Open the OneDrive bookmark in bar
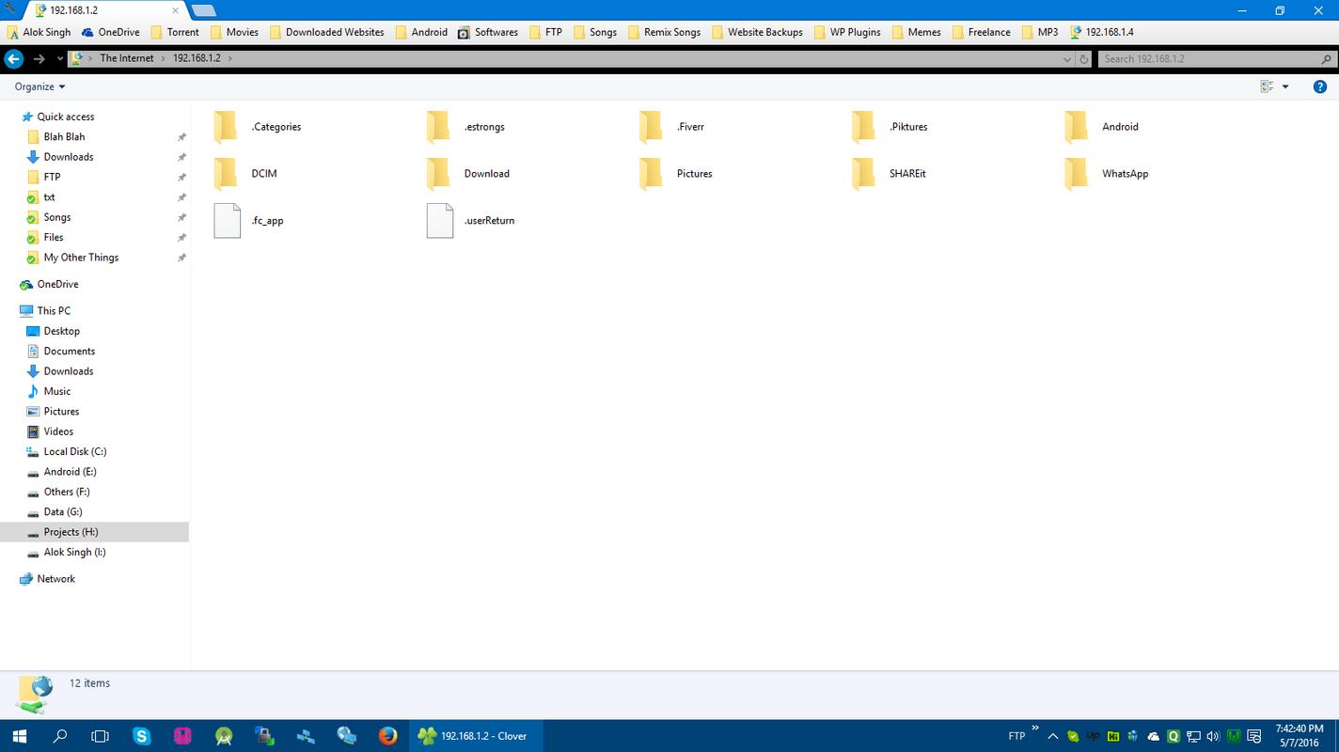This screenshot has width=1339, height=752. (x=111, y=32)
